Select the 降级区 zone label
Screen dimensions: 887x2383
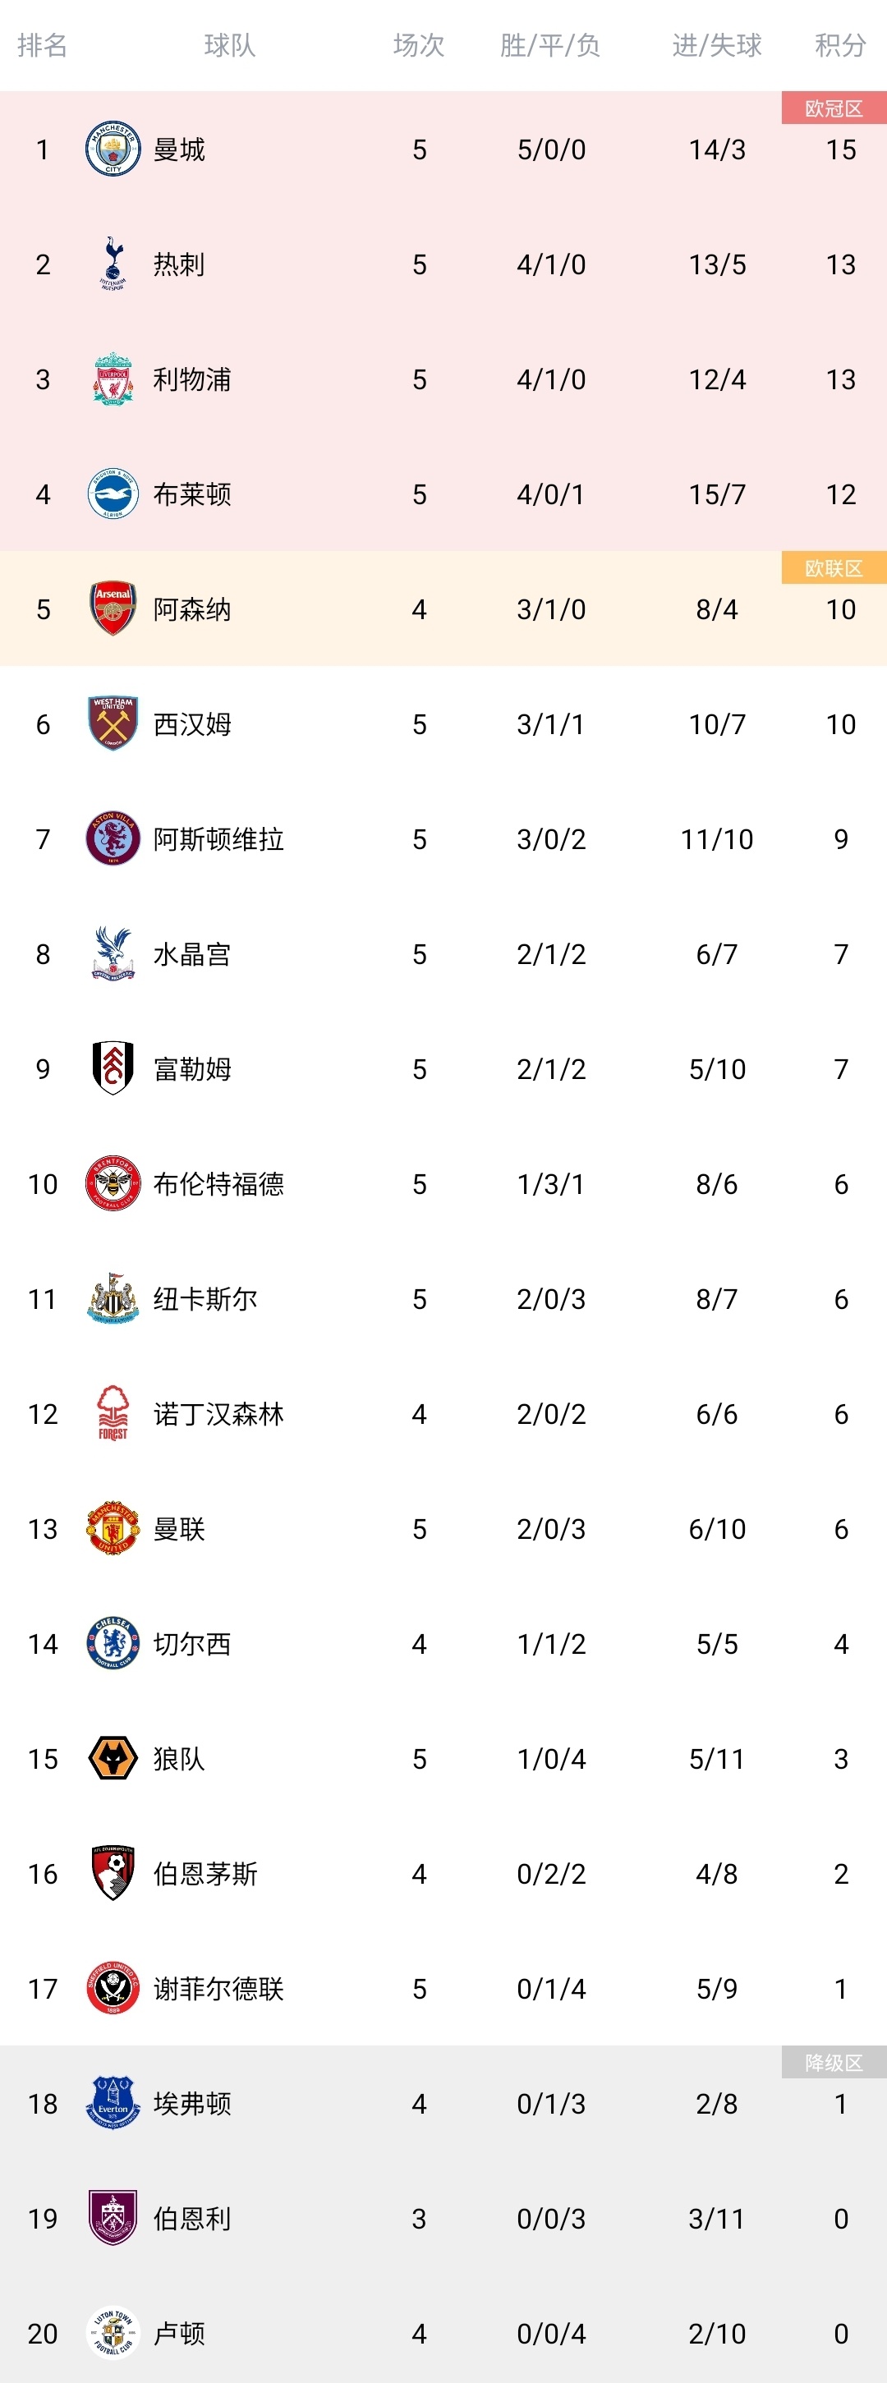click(x=834, y=2062)
